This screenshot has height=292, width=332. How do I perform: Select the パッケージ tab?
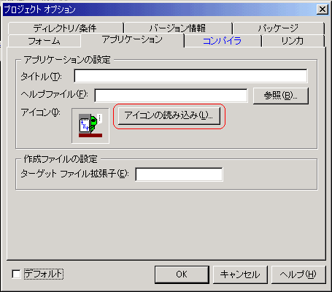pyautogui.click(x=278, y=28)
